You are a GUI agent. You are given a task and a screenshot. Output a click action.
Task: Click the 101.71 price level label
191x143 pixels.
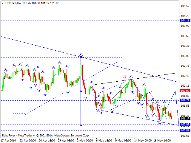click(185, 101)
